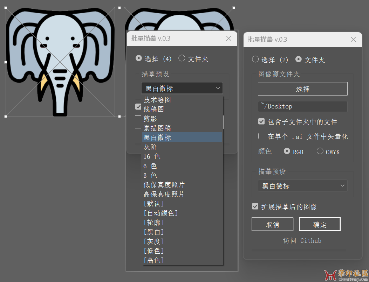Pick 16 色 in the preset list
This screenshot has width=369, height=282.
click(182, 156)
